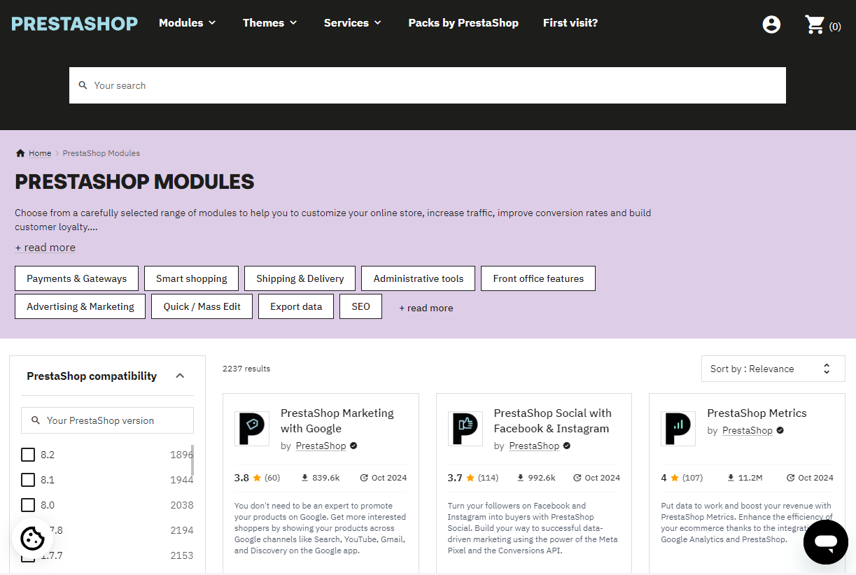Click verified badge on Social with Facebook card
The height and width of the screenshot is (575, 856).
click(x=567, y=446)
